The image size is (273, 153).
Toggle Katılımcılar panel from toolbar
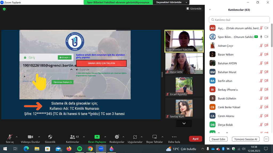[72, 137]
